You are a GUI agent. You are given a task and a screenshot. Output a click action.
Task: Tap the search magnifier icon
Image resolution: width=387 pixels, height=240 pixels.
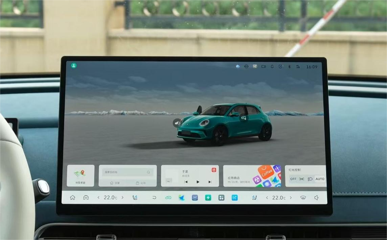click(x=148, y=172)
